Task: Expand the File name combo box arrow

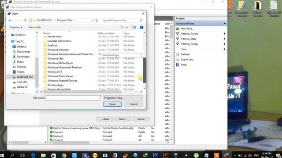Action: pyautogui.click(x=99, y=98)
